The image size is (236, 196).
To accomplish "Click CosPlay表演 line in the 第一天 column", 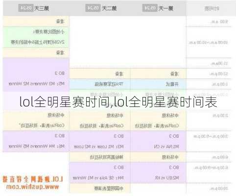I will click(157, 126).
